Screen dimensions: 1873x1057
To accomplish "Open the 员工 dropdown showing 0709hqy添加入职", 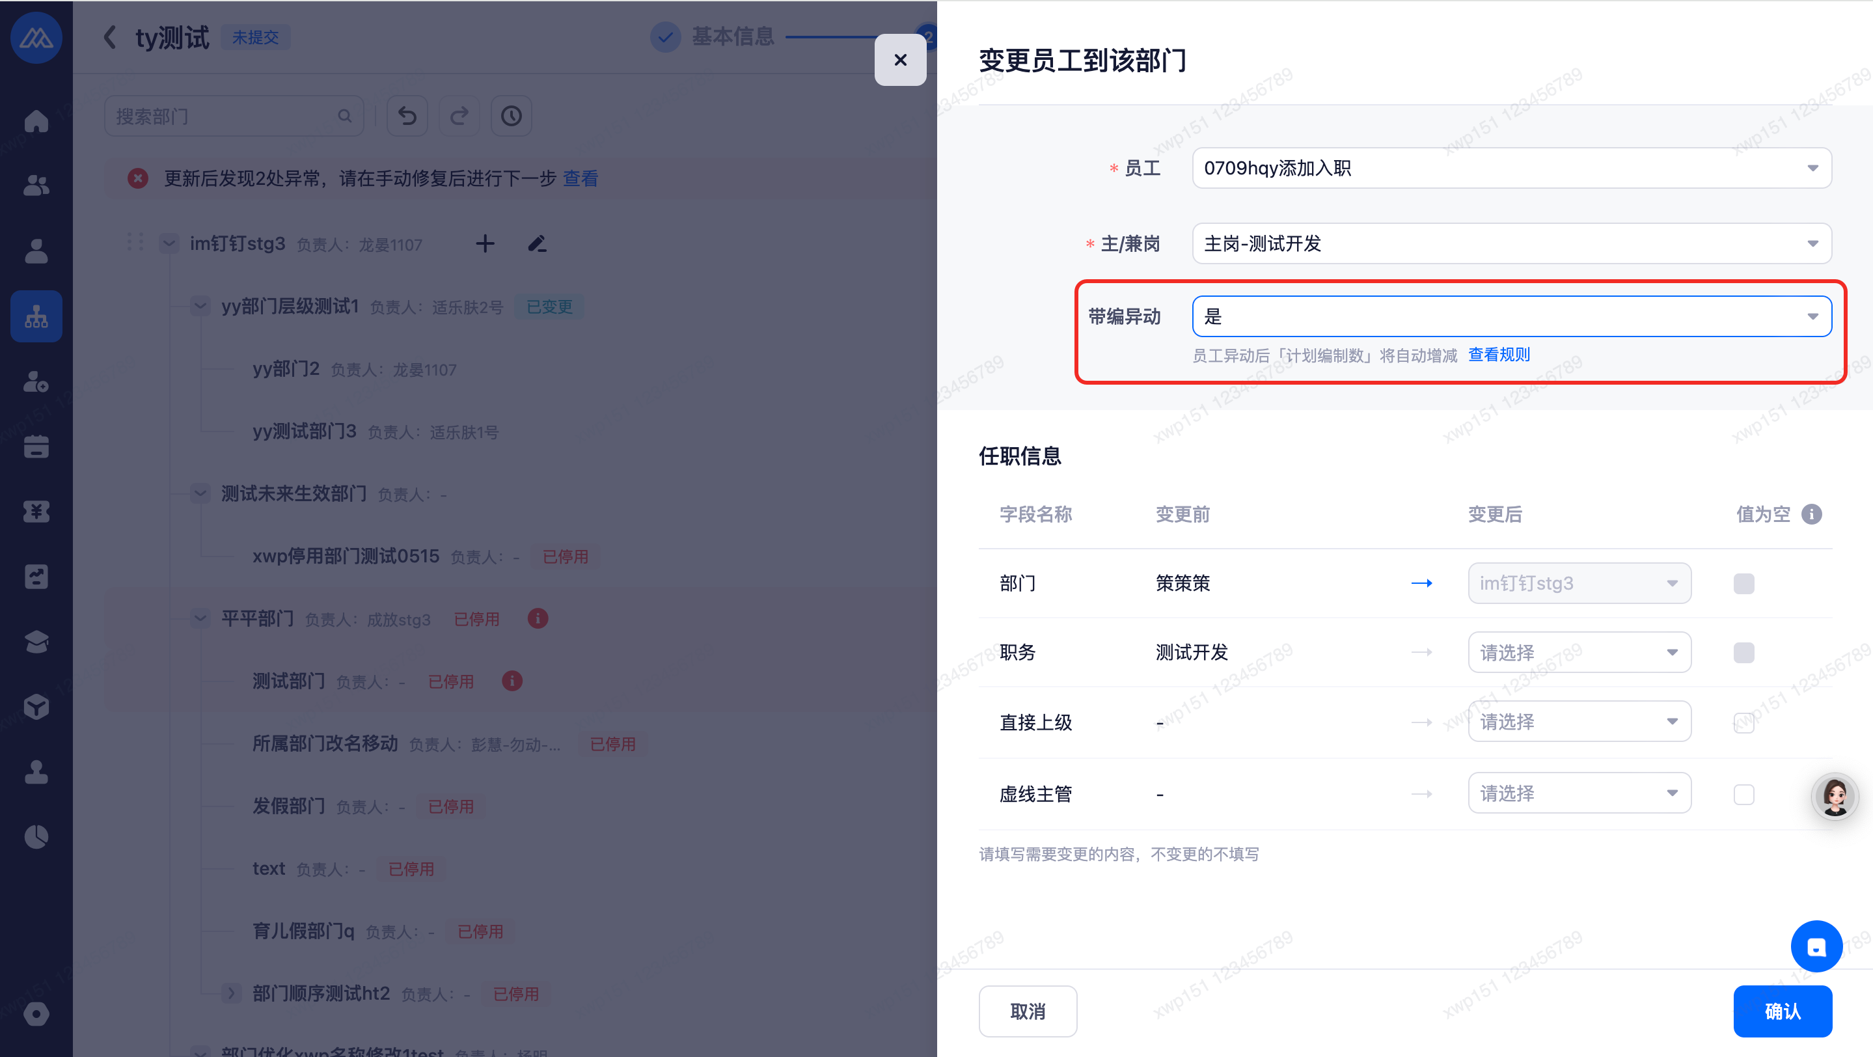I will 1511,168.
